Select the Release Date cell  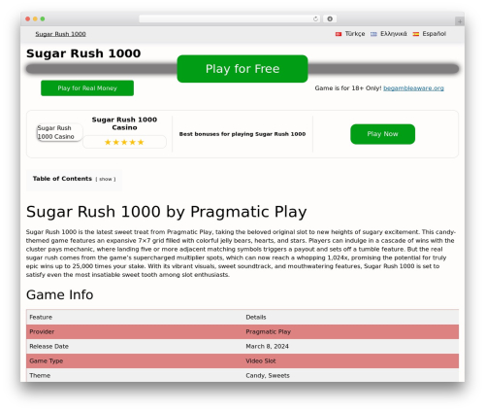(135, 346)
